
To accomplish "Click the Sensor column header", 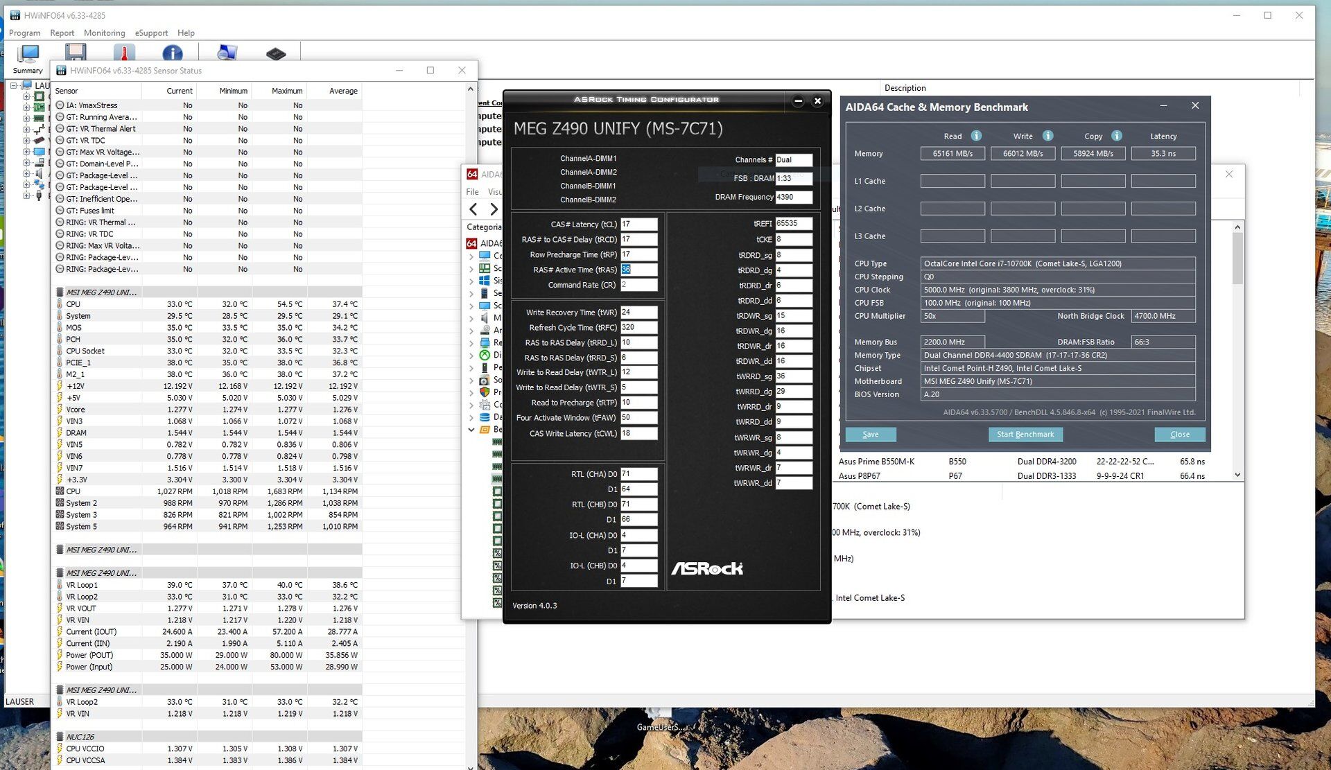I will [97, 91].
